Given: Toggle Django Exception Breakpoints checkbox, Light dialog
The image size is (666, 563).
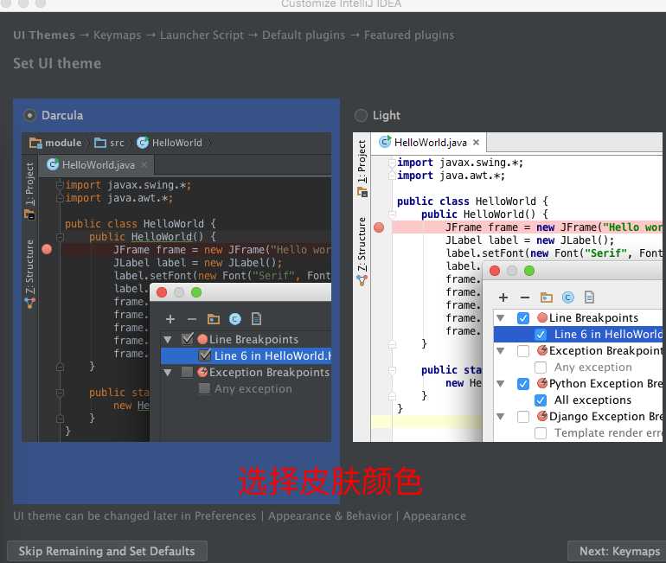Looking at the screenshot, I should tap(523, 417).
